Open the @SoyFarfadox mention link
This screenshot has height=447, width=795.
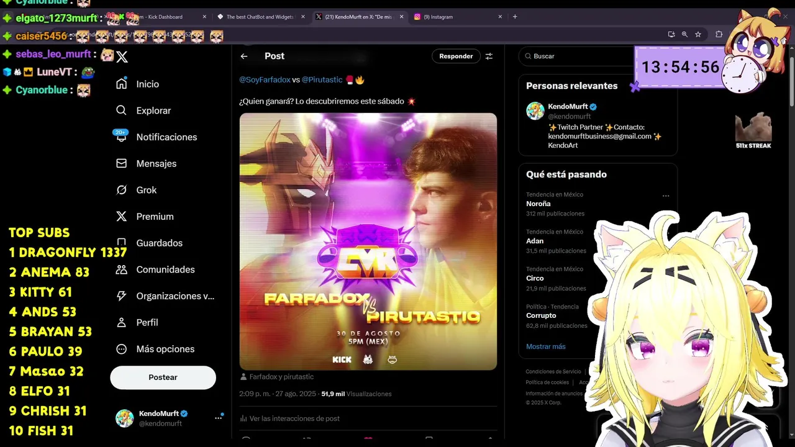265,79
